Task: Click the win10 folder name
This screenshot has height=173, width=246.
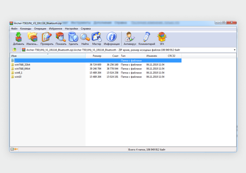Action: pyautogui.click(x=18, y=77)
